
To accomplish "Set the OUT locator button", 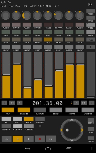I will pyautogui.click(x=17, y=119).
